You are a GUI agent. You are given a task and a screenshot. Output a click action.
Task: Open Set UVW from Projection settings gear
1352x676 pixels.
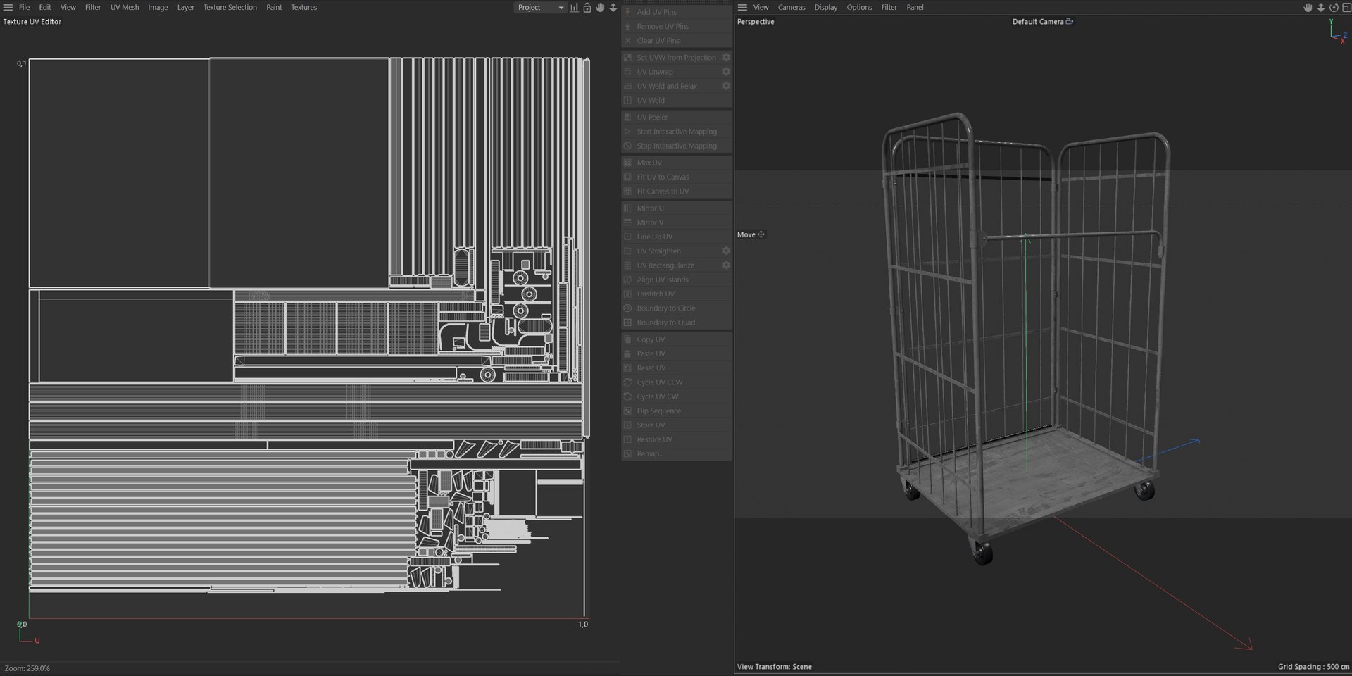tap(726, 57)
